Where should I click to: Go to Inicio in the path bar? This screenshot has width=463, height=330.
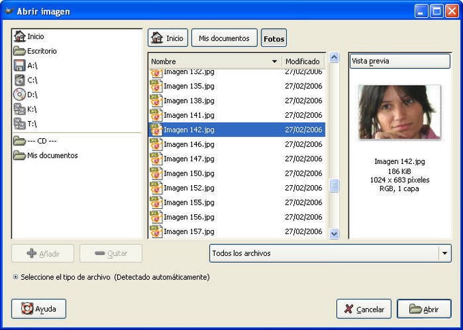[x=167, y=38]
